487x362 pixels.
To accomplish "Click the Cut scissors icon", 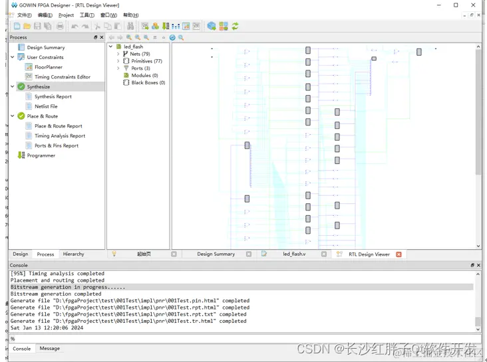I will click(x=97, y=27).
